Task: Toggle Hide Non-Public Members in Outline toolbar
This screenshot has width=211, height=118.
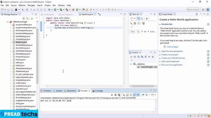Action: (149, 57)
